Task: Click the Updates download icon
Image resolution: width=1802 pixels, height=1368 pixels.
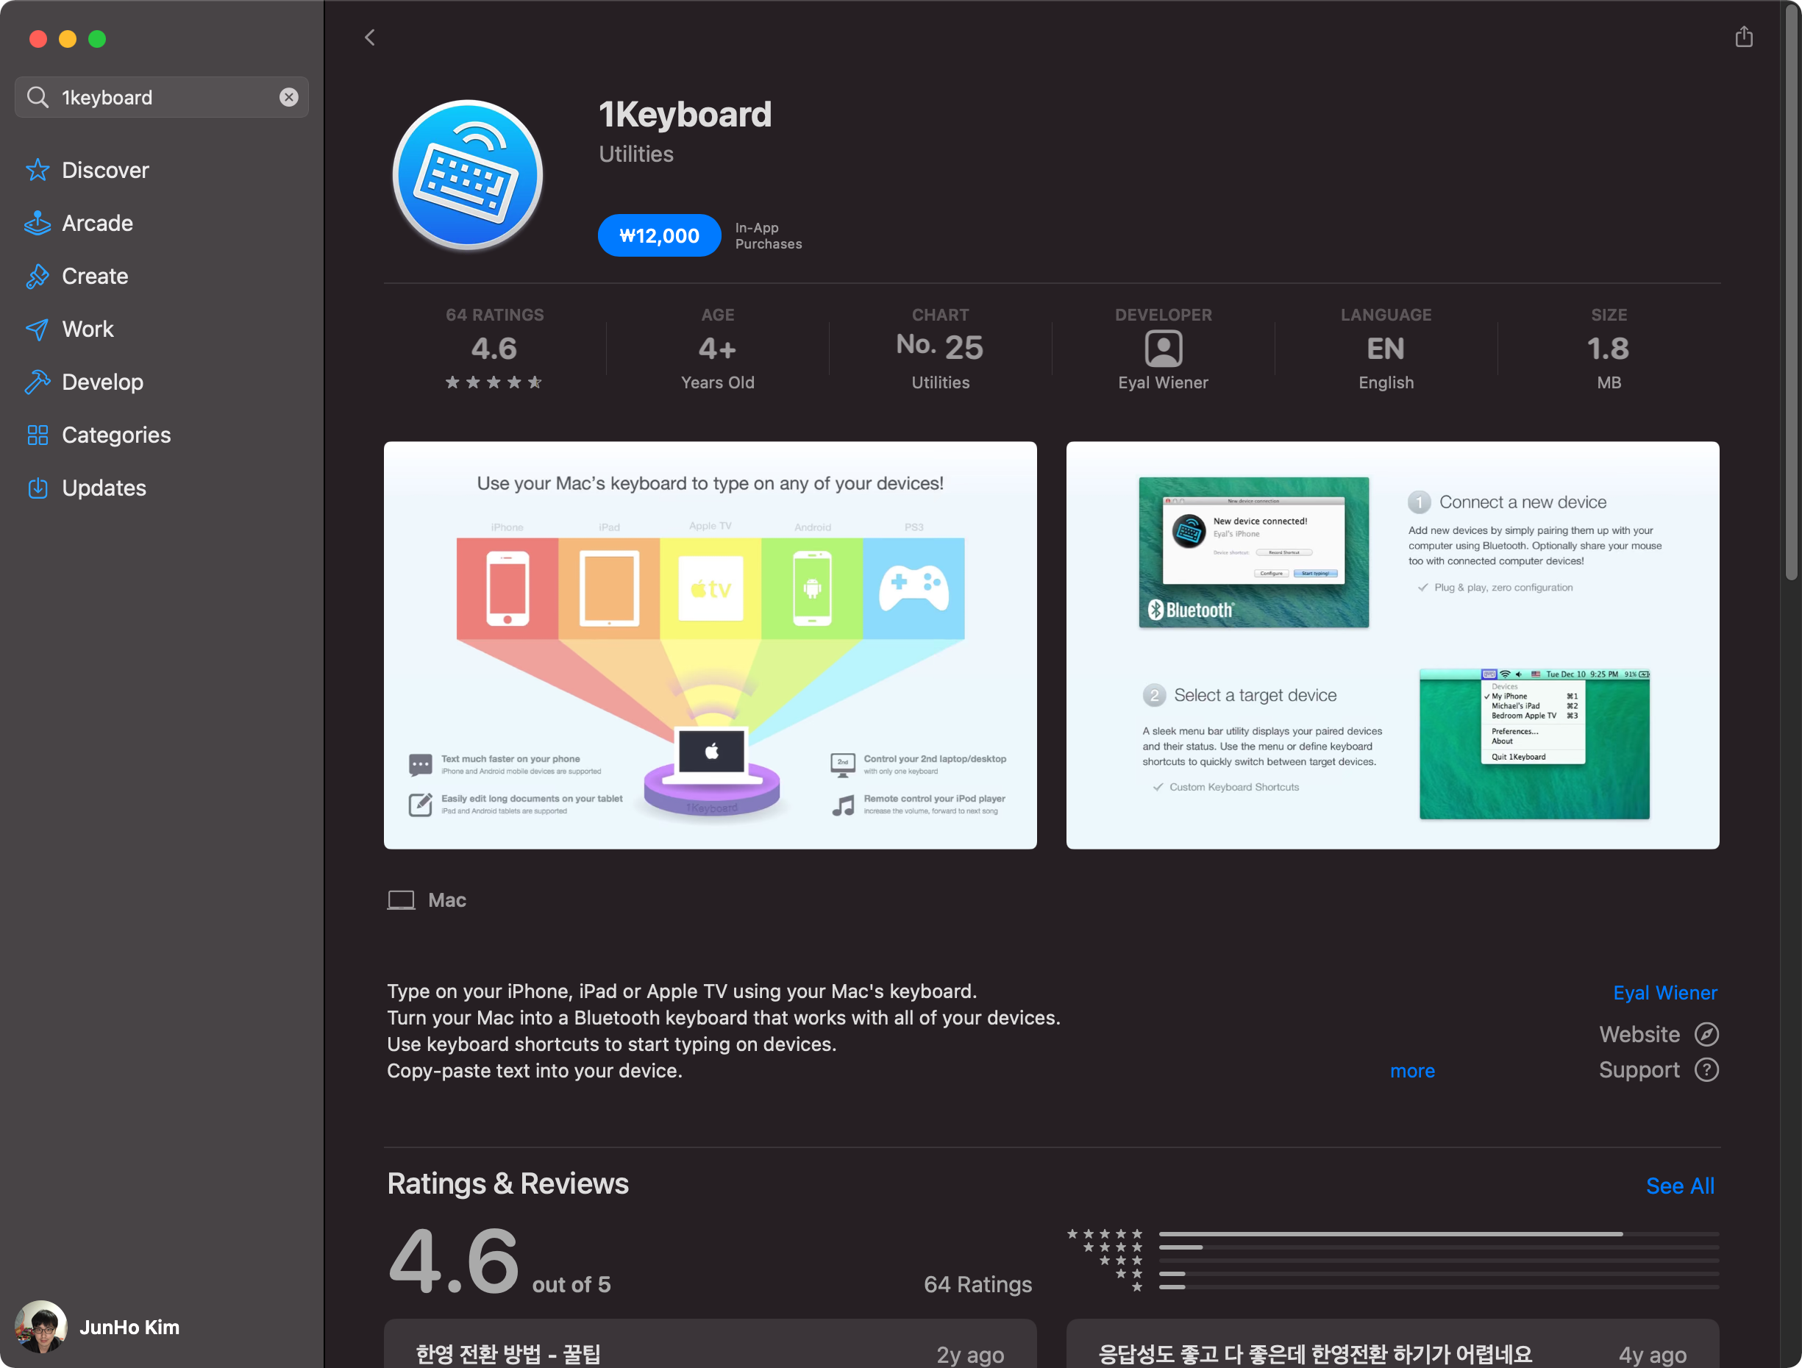Action: click(x=37, y=488)
